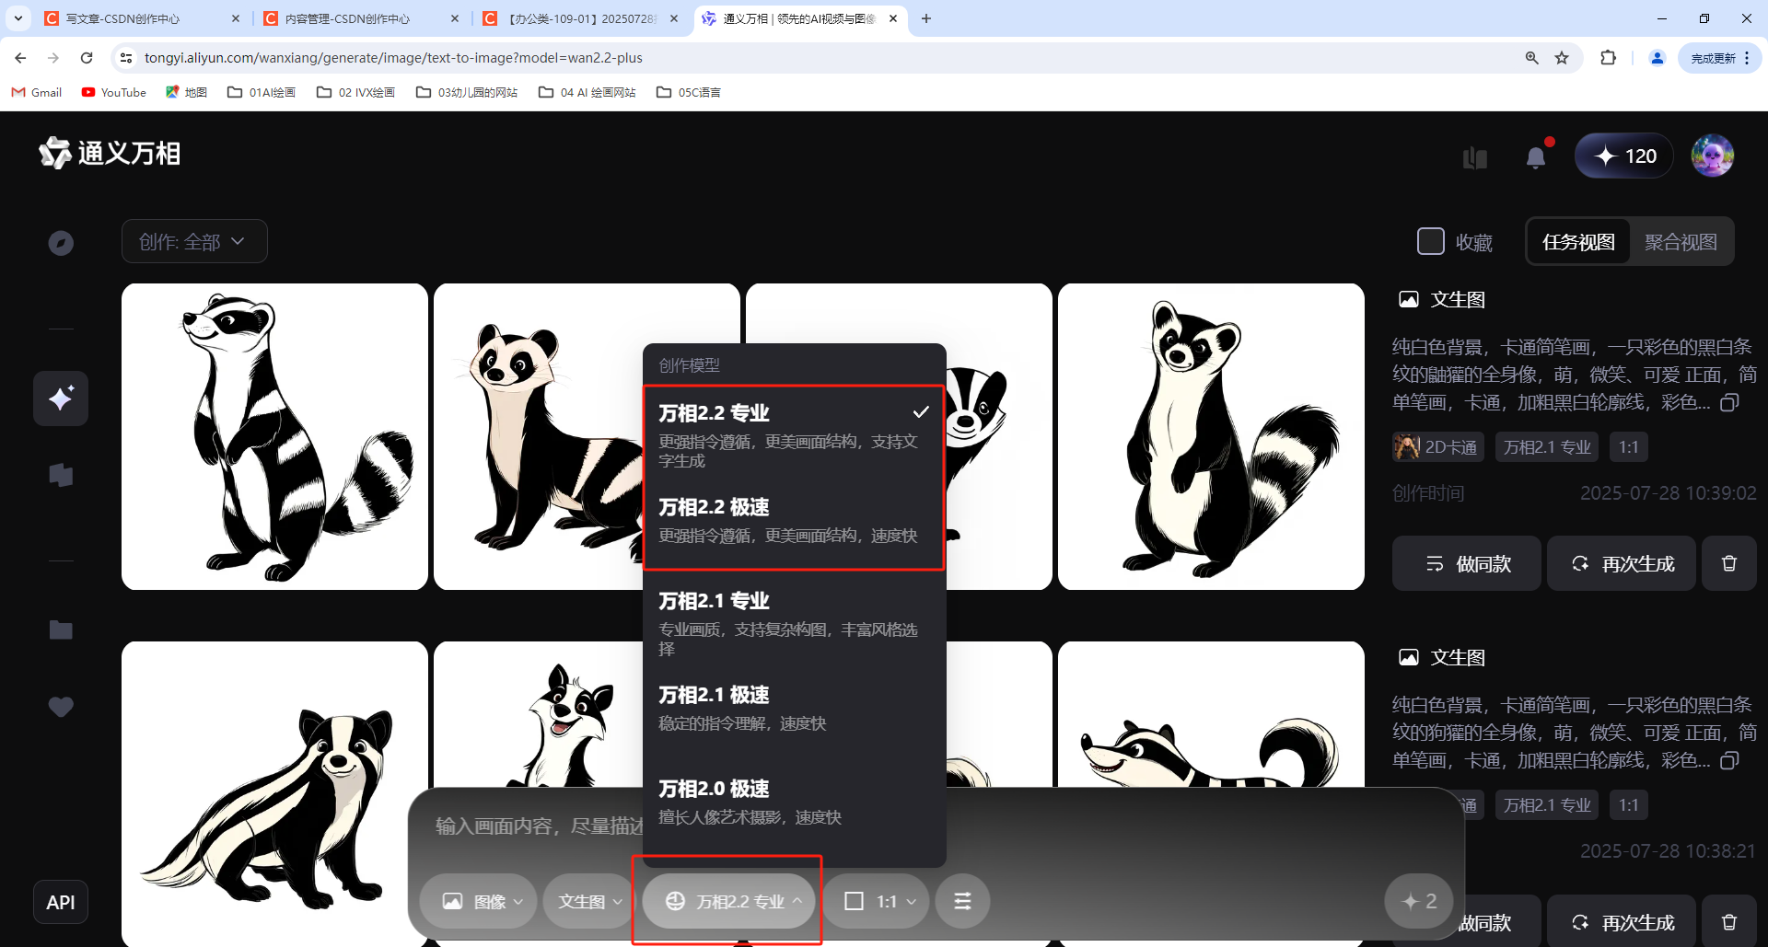Click 再次生成 for second task
This screenshot has height=947, width=1768.
click(x=1622, y=921)
